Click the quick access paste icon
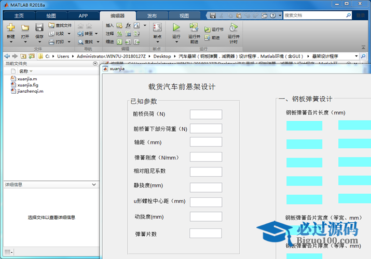This screenshot has height=259, width=371. (239, 16)
